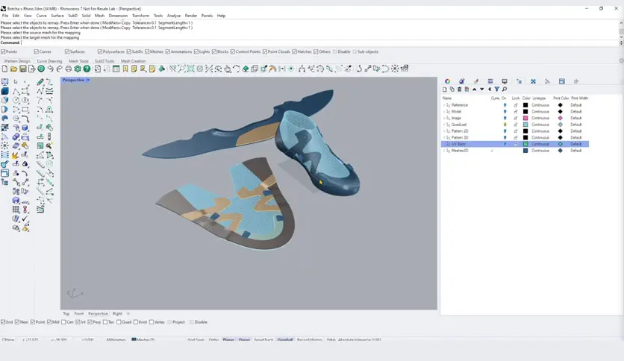The width and height of the screenshot is (624, 361).
Task: Switch to the SubD Tools toolbar tab
Action: coord(104,61)
